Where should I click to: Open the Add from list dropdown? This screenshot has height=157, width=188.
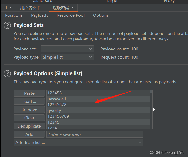pyautogui.click(x=78, y=142)
